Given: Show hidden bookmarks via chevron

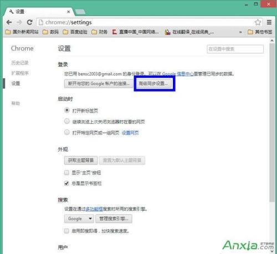Looking at the screenshot, I should tap(240, 32).
